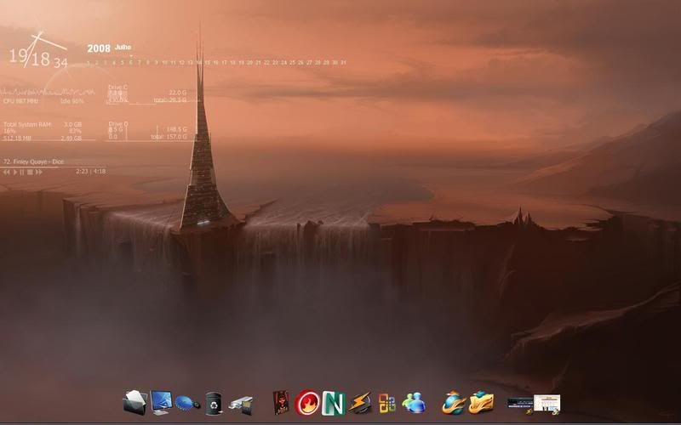
Task: Open the Microsoft Office dock icon
Action: (387, 403)
